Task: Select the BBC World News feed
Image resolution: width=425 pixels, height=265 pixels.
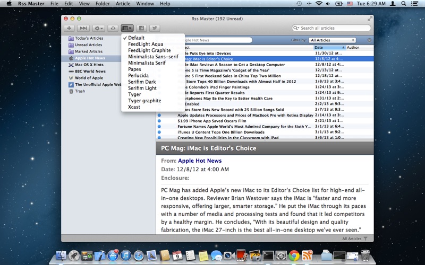Action: (90, 71)
